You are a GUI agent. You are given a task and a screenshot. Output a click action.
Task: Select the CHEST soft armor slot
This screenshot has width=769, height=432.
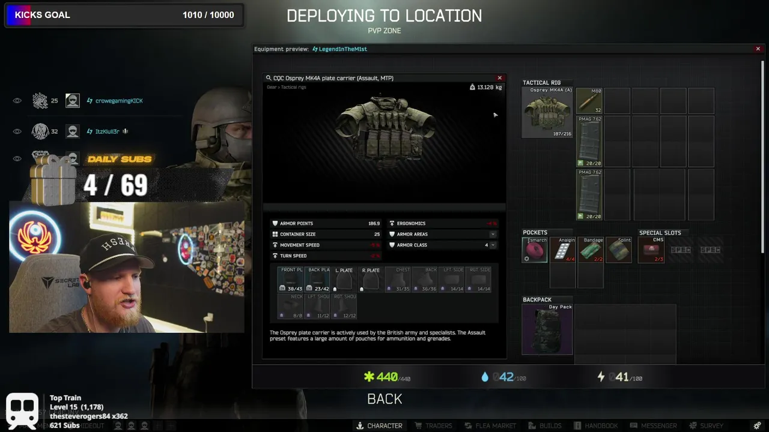pyautogui.click(x=398, y=280)
